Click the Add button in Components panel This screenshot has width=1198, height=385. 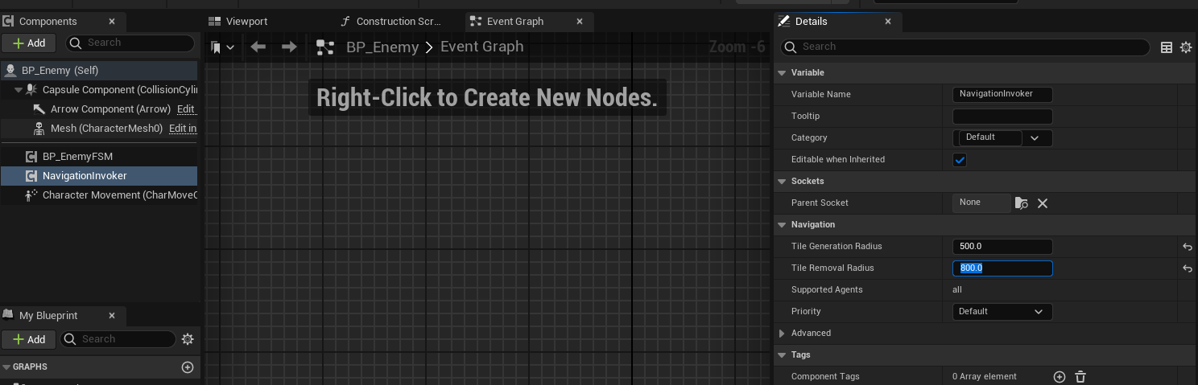[29, 43]
